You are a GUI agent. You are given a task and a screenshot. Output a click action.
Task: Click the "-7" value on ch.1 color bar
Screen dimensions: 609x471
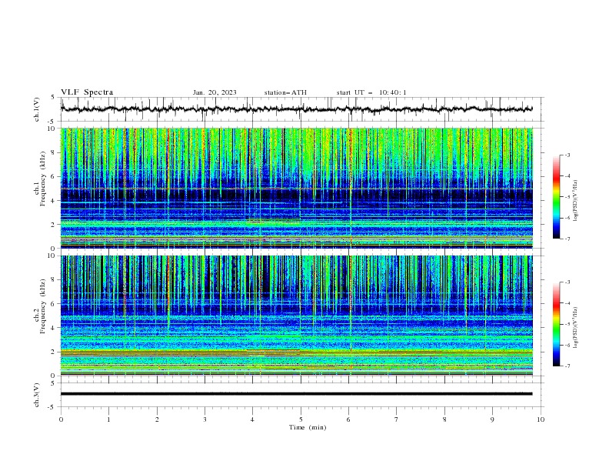click(567, 239)
